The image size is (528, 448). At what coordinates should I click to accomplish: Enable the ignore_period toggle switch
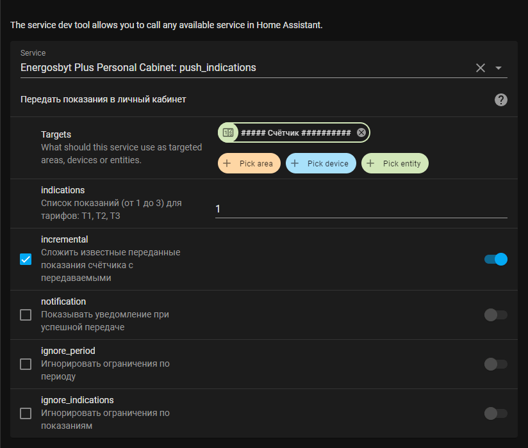[496, 364]
